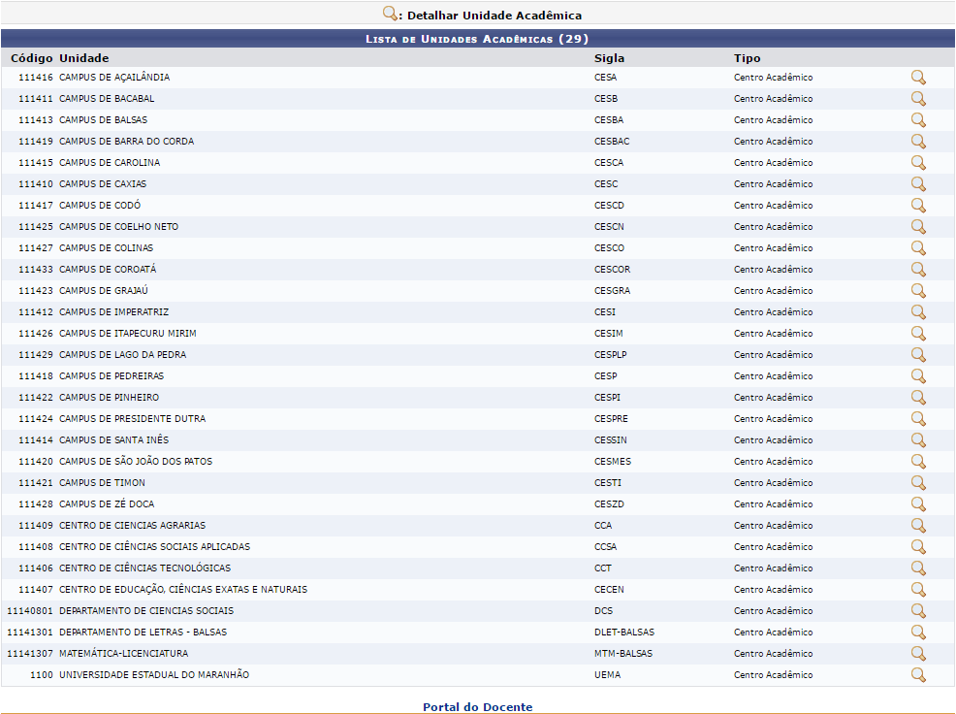The height and width of the screenshot is (714, 956).
Task: View Centro de Ciências Tecnológicas details
Action: [917, 568]
